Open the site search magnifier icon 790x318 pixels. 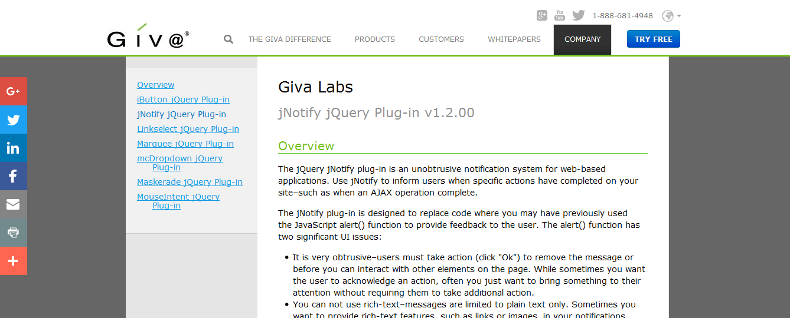click(228, 39)
